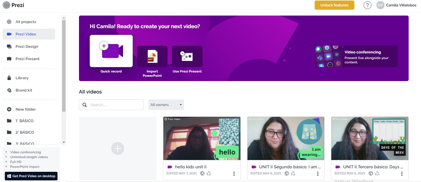Click the Prezi Present sidebar icon

(x=9, y=59)
